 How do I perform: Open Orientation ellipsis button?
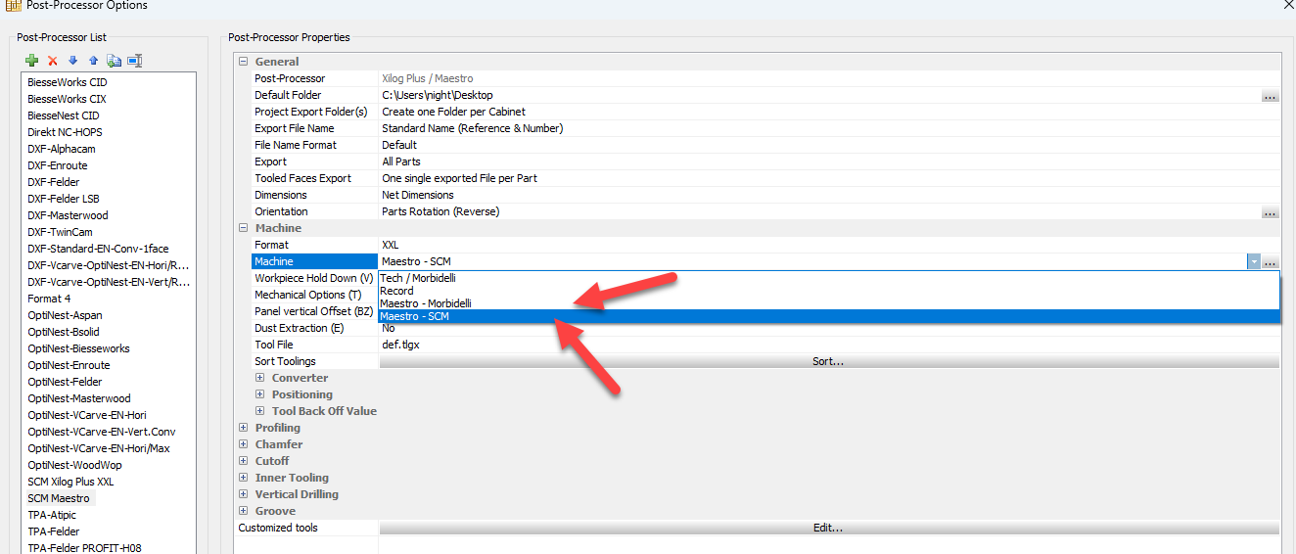point(1270,212)
